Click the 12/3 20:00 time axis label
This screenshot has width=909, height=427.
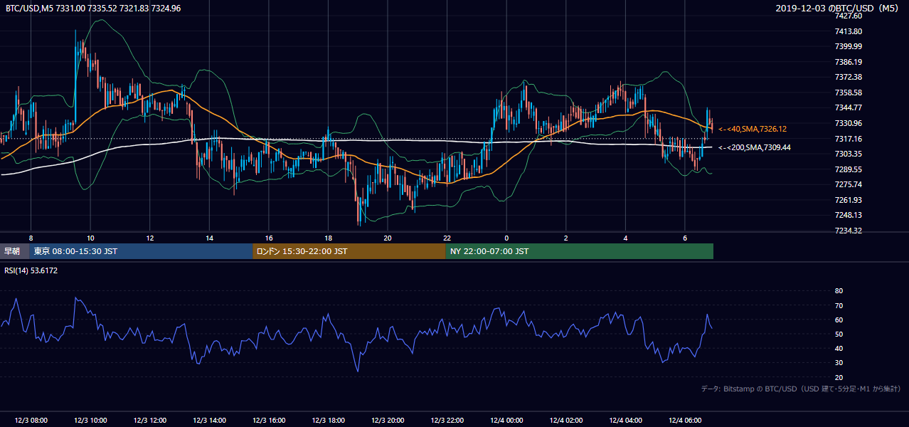click(x=387, y=420)
